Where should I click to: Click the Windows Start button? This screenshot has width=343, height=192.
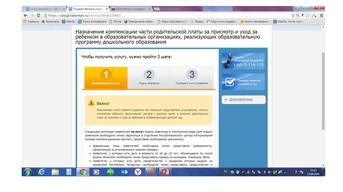(x=27, y=172)
